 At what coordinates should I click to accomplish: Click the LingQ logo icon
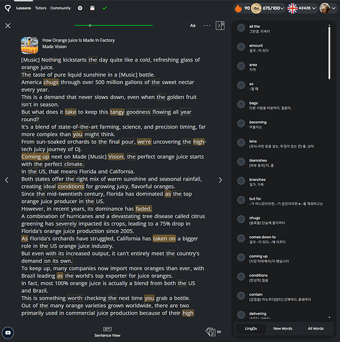click(8, 8)
